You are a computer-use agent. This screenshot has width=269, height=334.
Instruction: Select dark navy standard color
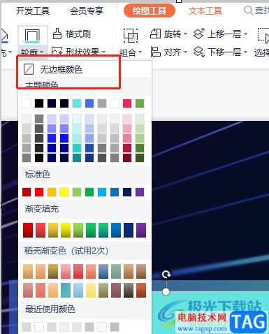click(127, 192)
